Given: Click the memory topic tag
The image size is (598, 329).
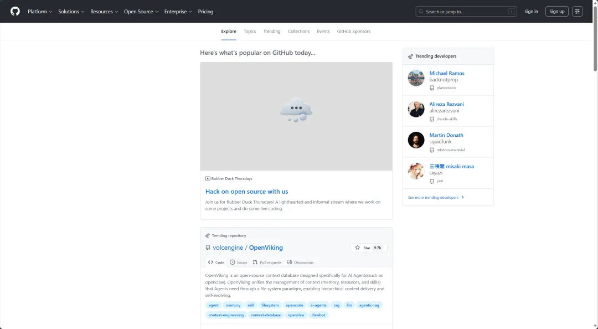Looking at the screenshot, I should coord(233,305).
